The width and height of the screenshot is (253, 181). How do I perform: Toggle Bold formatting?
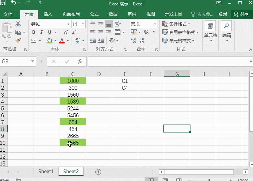[x=34, y=32]
